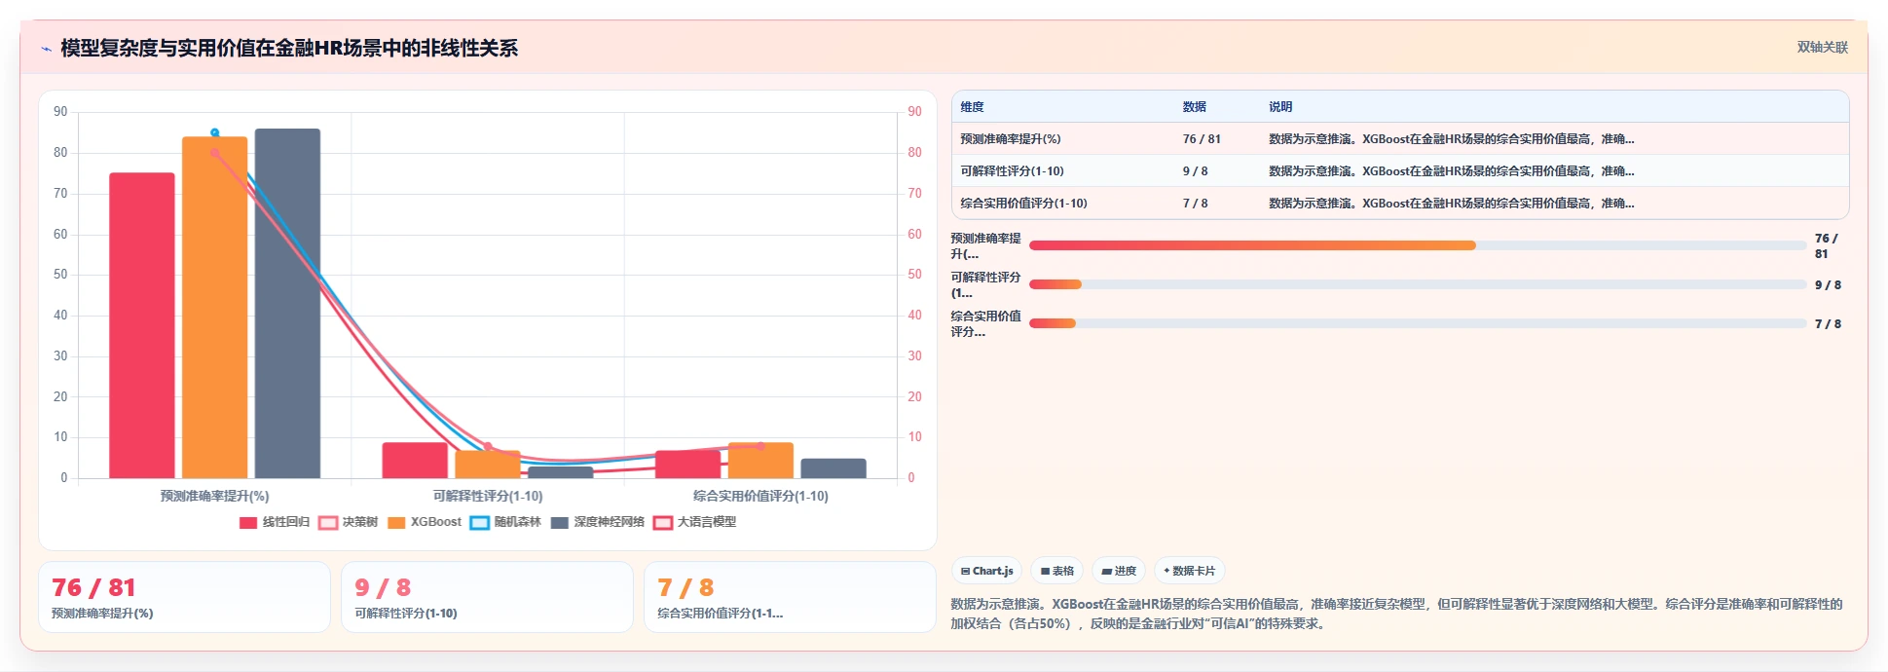Click the 进度 pill tag
The width and height of the screenshot is (1888, 672).
coord(1118,571)
